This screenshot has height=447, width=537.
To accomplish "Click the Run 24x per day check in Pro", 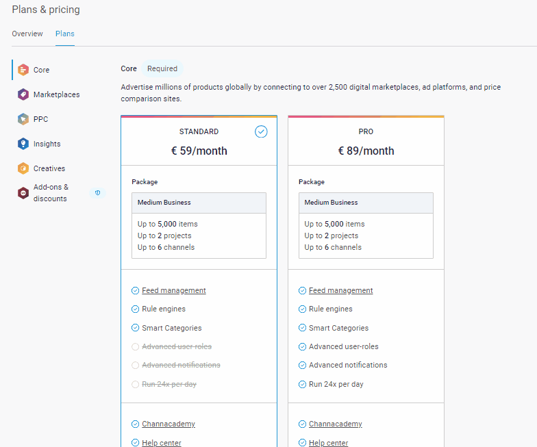I will [303, 384].
